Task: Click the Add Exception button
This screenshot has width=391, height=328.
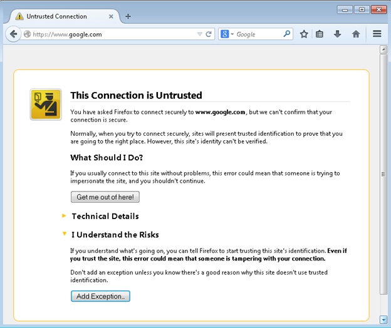Action: (100, 296)
